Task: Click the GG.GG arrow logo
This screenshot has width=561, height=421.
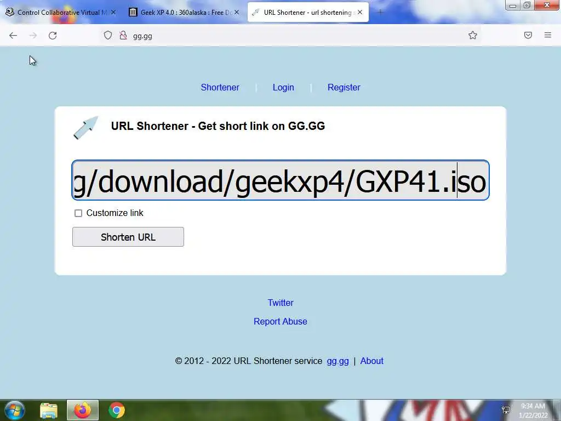Action: 86,127
